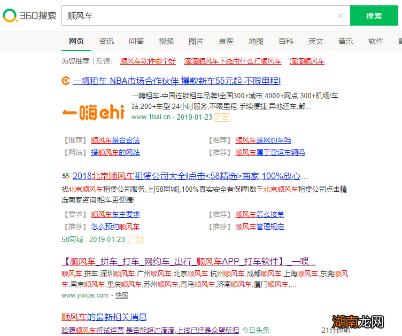The height and width of the screenshot is (336, 402).
Task: Open the 顺风车_拼车_打车_网约车 result title
Action: tap(189, 261)
